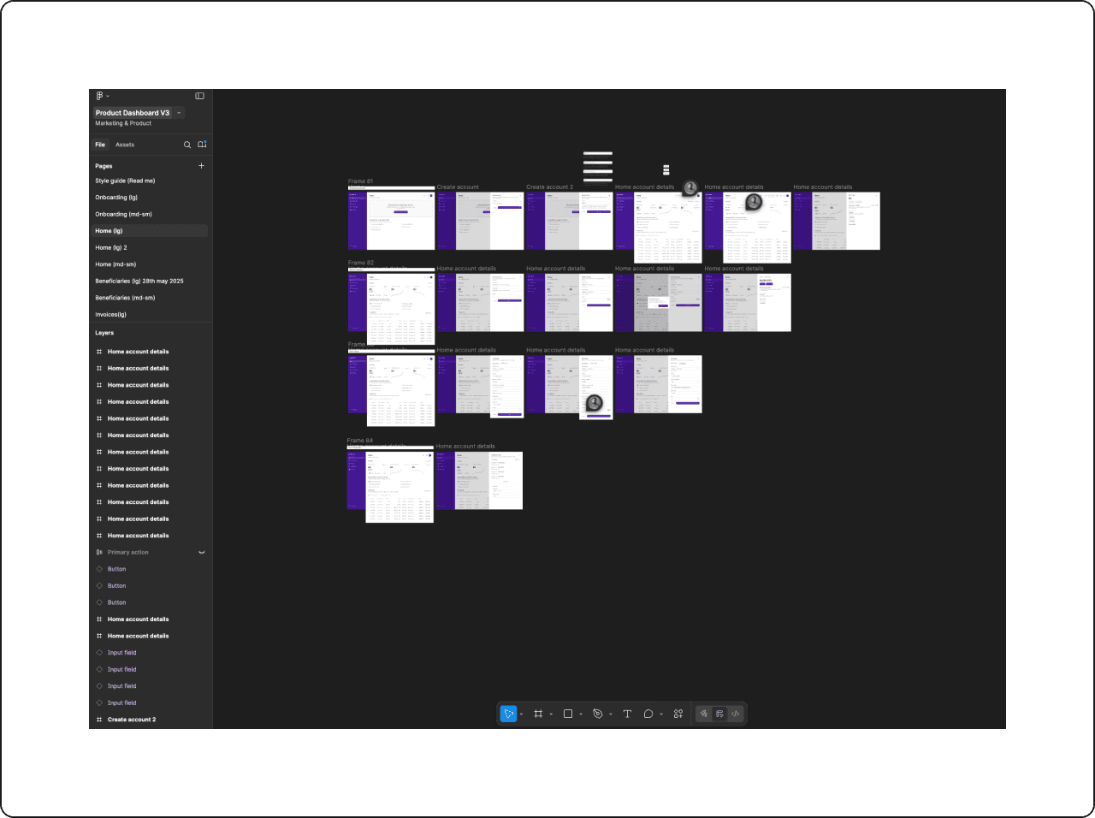Select the Frame 82 label on canvas
1095x818 pixels.
(361, 263)
